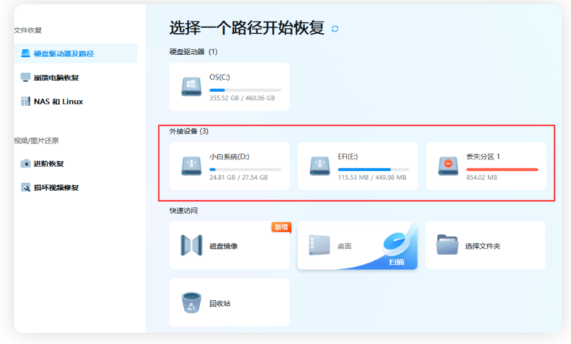This screenshot has width=571, height=344.
Task: Click the OS(C:) drive label
Action: coord(219,77)
